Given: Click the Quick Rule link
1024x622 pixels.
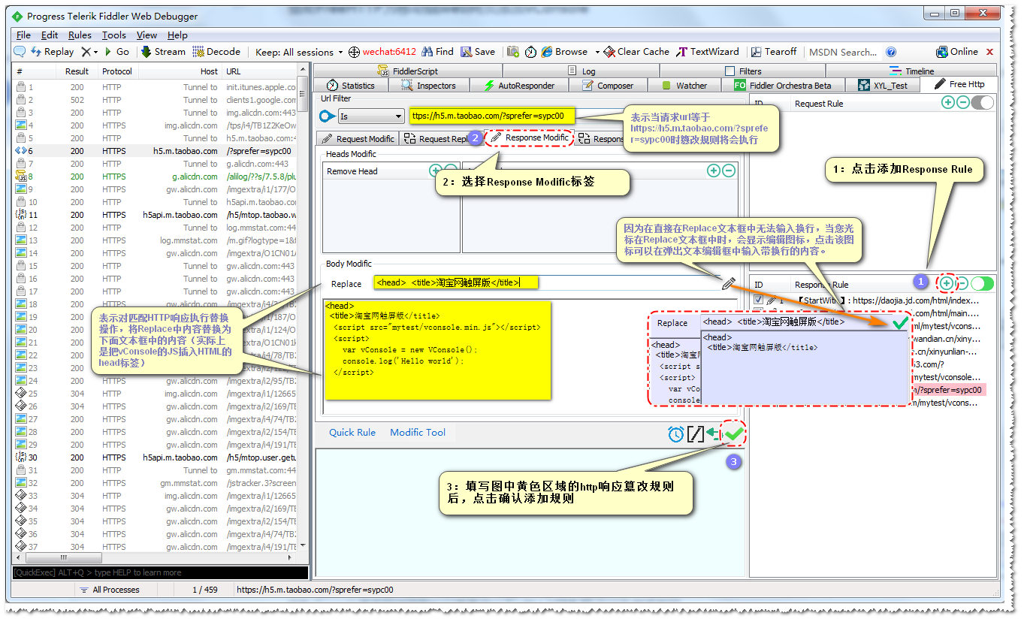Looking at the screenshot, I should (352, 433).
